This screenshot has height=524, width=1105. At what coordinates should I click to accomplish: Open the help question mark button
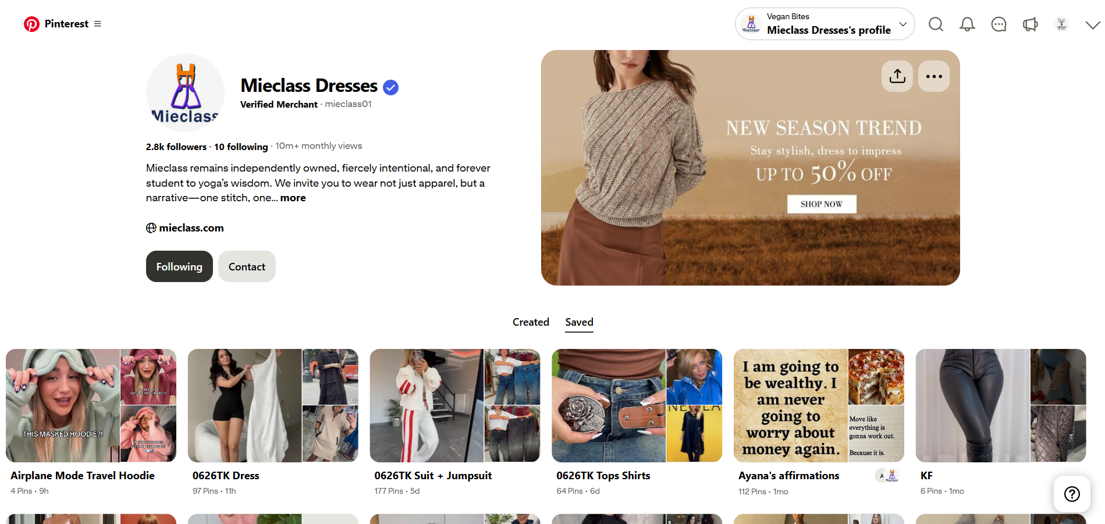point(1072,494)
